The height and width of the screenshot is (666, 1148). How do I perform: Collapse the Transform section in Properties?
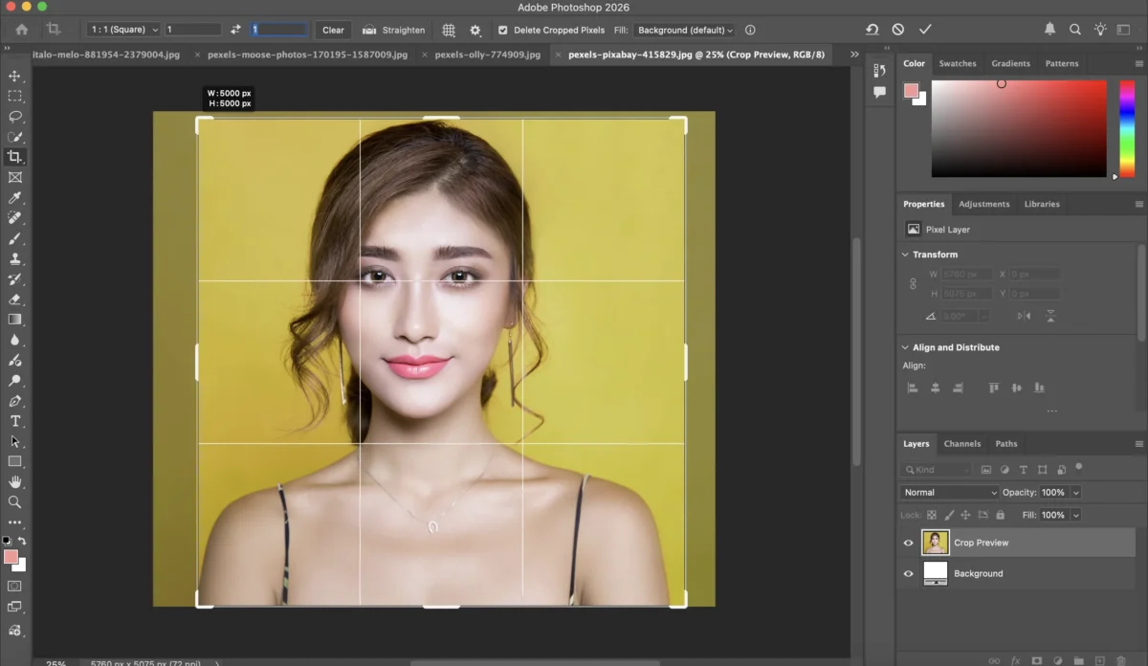[905, 254]
